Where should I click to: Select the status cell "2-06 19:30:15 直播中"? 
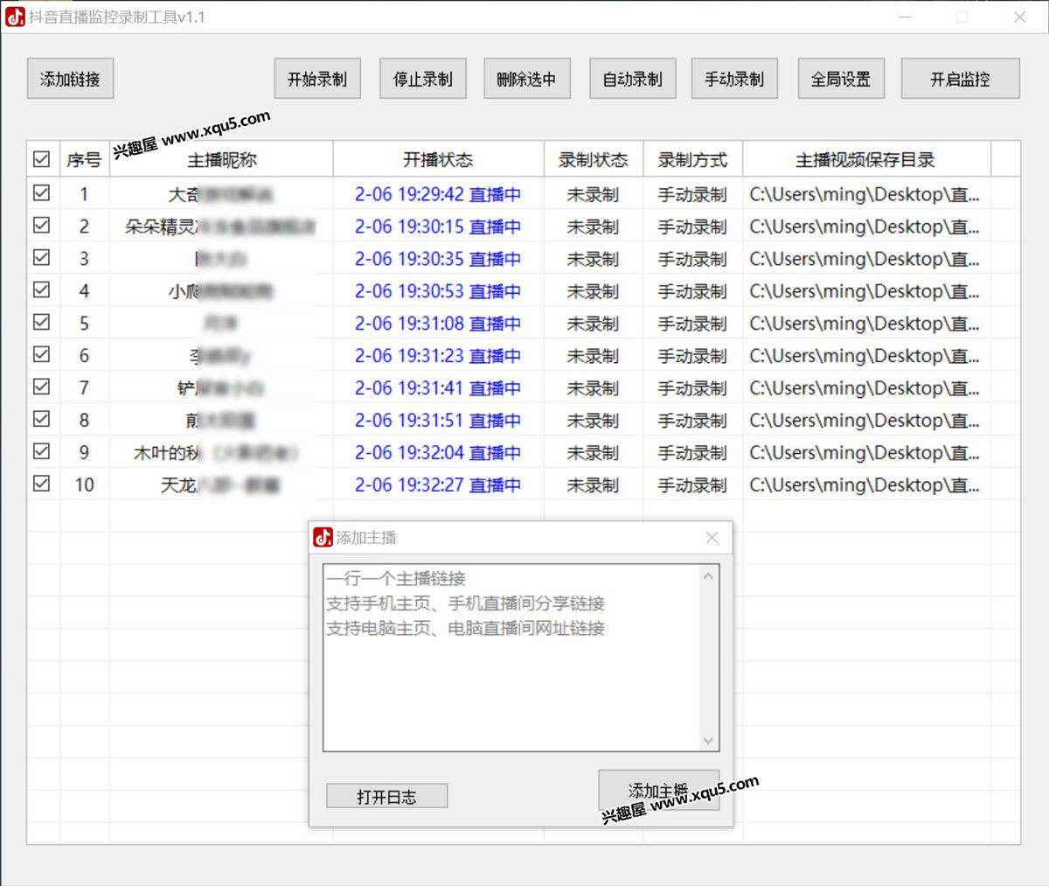tap(438, 227)
